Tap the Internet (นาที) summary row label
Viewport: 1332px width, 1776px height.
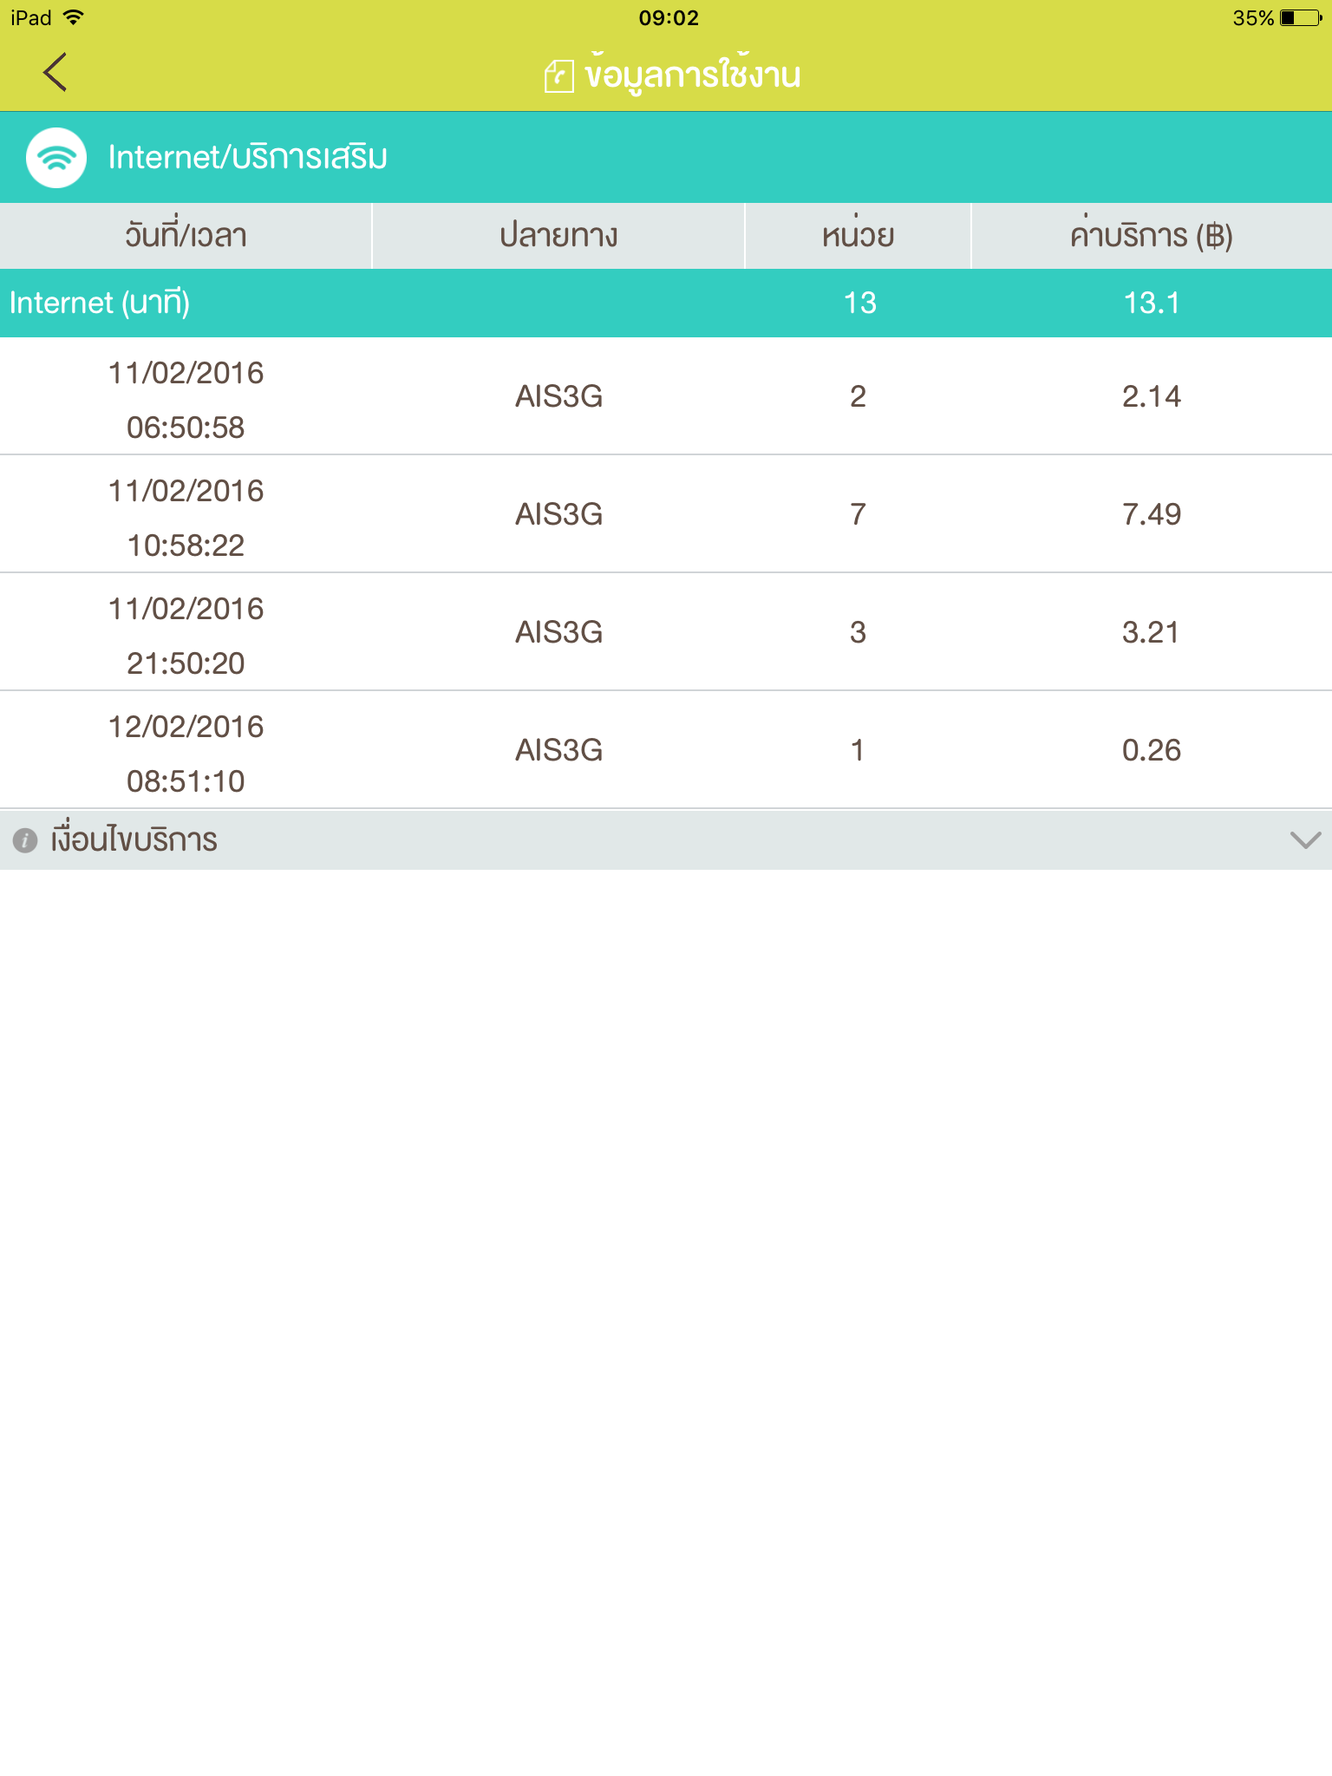(100, 303)
